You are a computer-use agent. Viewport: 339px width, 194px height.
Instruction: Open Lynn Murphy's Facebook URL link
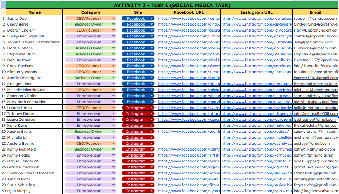(x=189, y=191)
